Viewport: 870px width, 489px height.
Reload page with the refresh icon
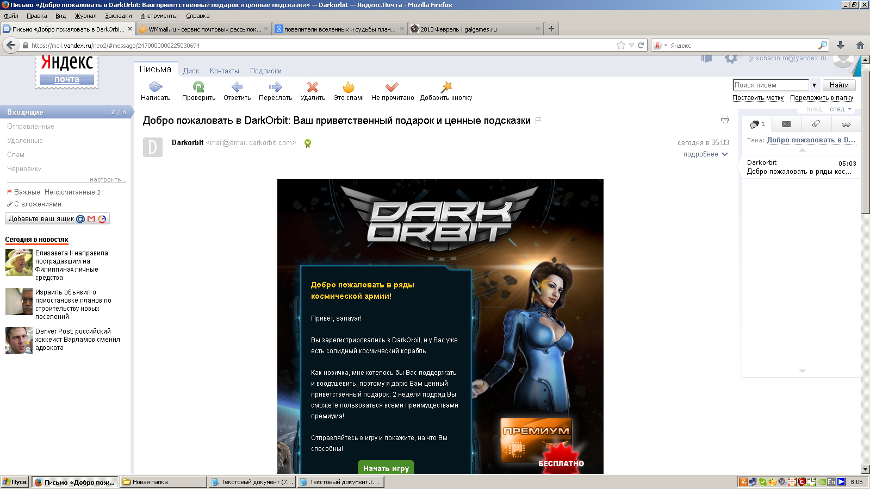pyautogui.click(x=641, y=46)
